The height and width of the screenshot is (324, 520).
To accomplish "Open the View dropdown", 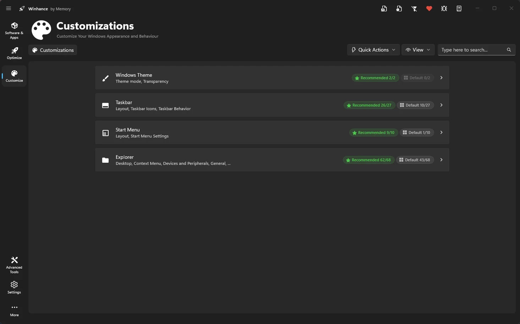I will click(418, 50).
